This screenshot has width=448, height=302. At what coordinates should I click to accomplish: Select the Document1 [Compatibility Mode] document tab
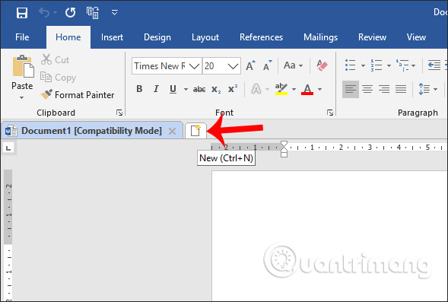pyautogui.click(x=91, y=131)
